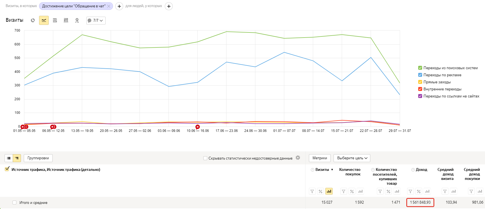Check the Итого и средние row checkbox
Screen dimensions: 485x209
click(14, 203)
